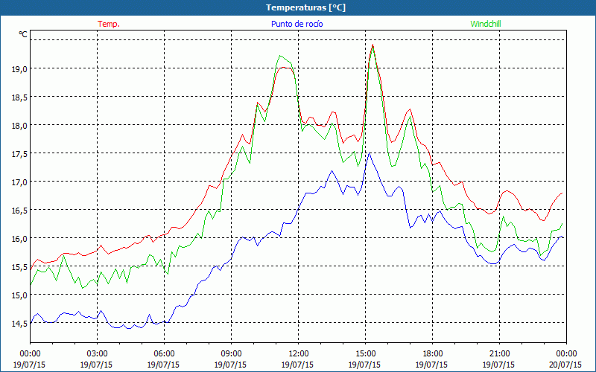Click the blue dew point peak after 15:00
Viewport: 596px width, 372px height.
point(369,153)
